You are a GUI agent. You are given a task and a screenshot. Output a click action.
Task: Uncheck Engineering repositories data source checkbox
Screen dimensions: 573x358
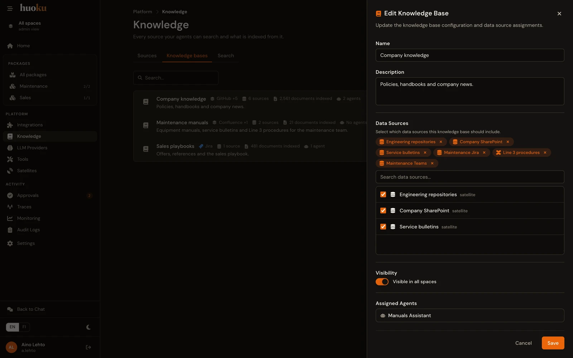383,194
